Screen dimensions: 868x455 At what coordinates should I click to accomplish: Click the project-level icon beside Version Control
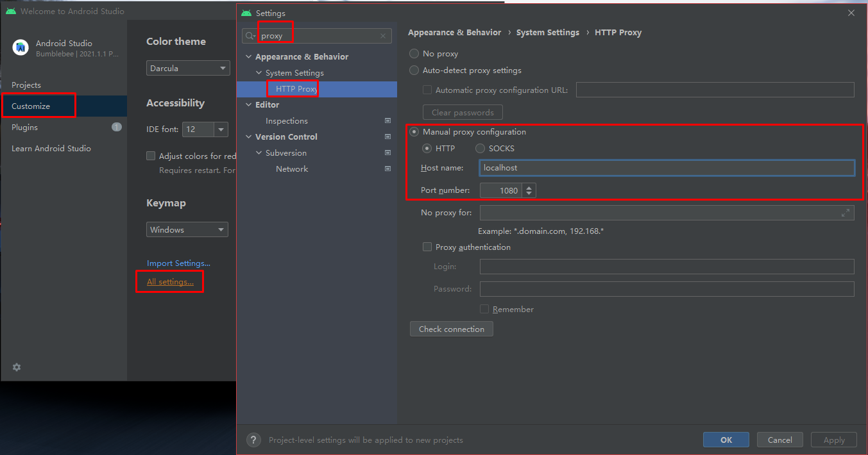tap(387, 136)
